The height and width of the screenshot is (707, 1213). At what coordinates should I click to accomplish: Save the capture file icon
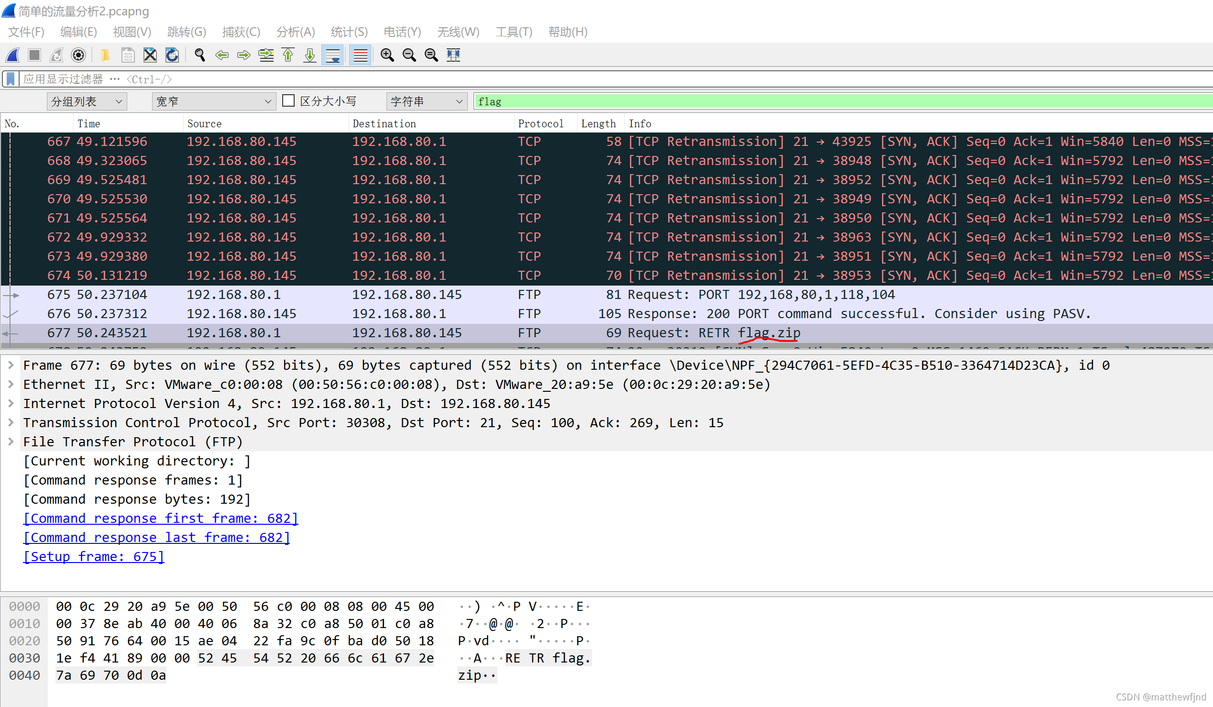[128, 55]
